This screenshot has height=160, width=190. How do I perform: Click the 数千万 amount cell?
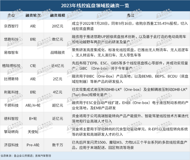tap(57, 145)
